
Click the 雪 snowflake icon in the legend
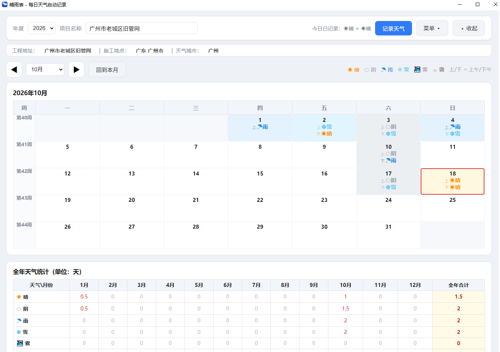[400, 69]
